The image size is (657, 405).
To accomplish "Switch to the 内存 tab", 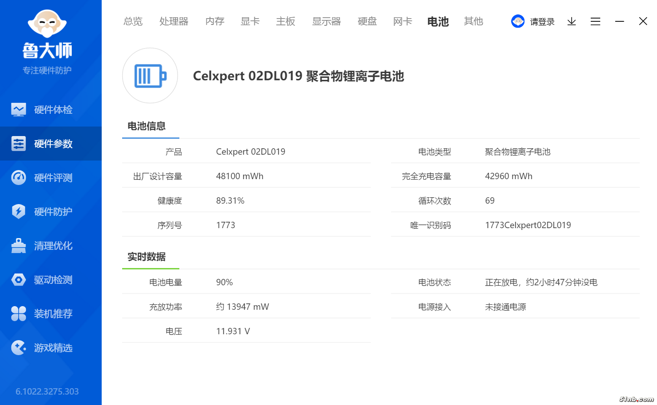I will [x=215, y=21].
